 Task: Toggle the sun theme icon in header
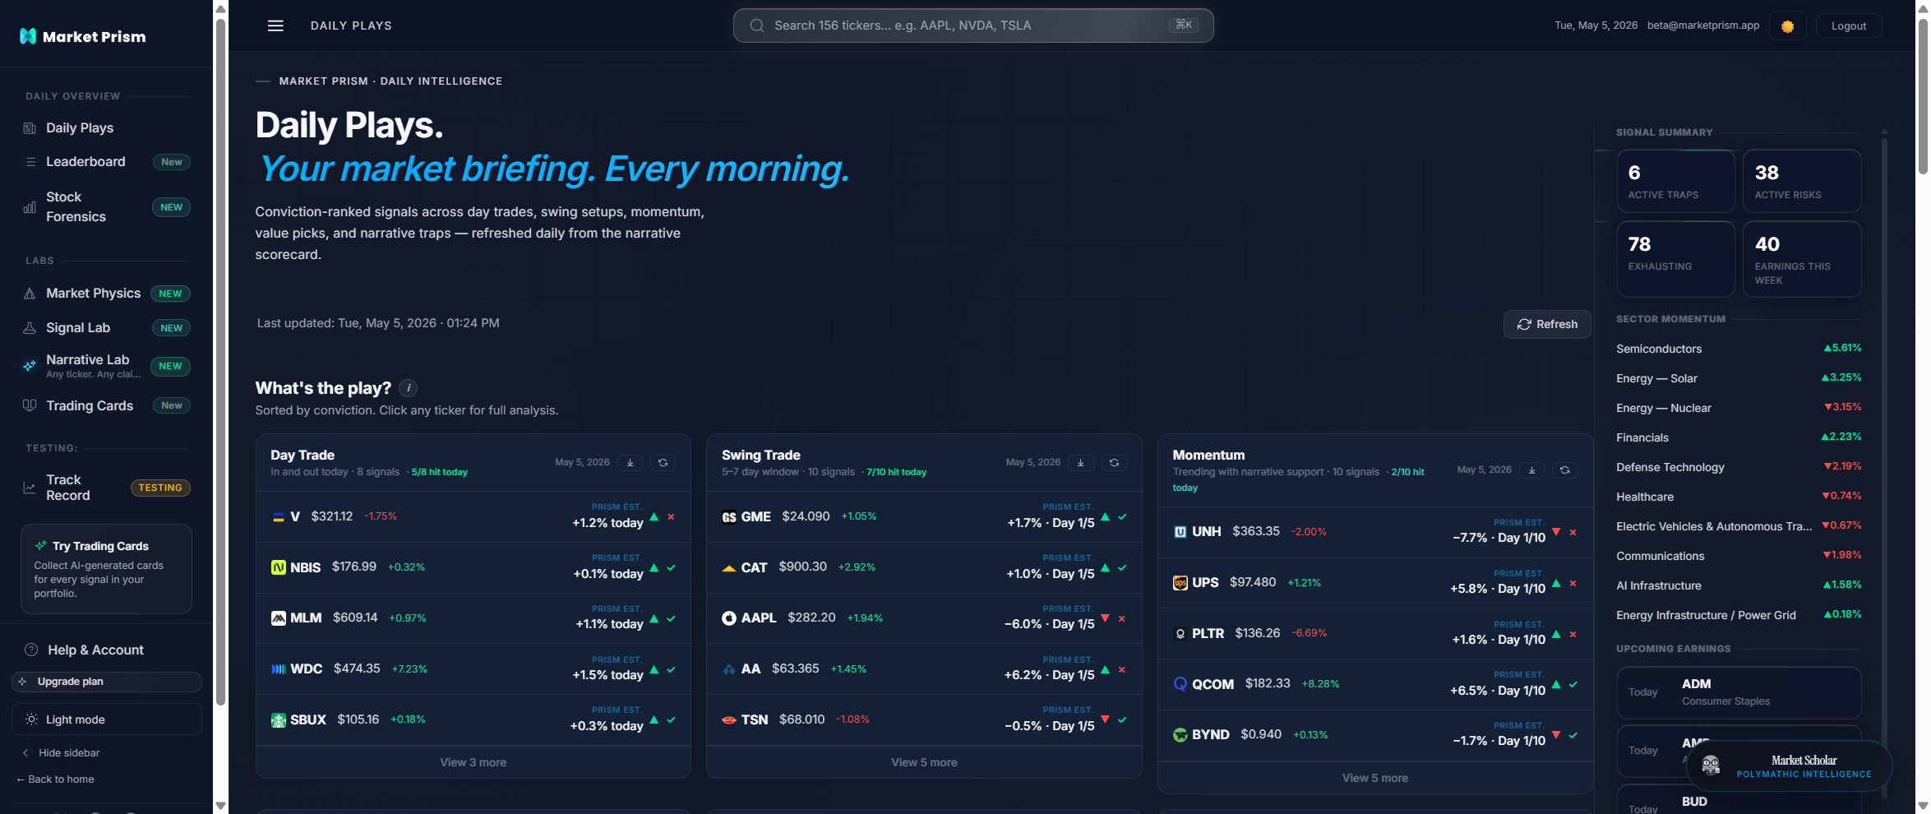[x=1787, y=26]
